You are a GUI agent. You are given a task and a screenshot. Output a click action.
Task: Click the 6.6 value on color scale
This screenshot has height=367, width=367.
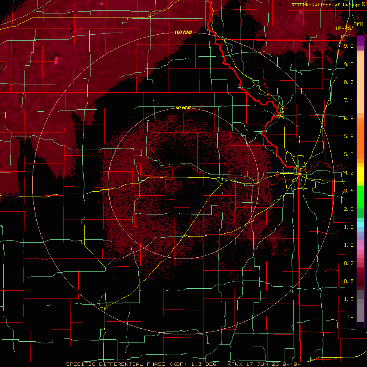(x=349, y=118)
